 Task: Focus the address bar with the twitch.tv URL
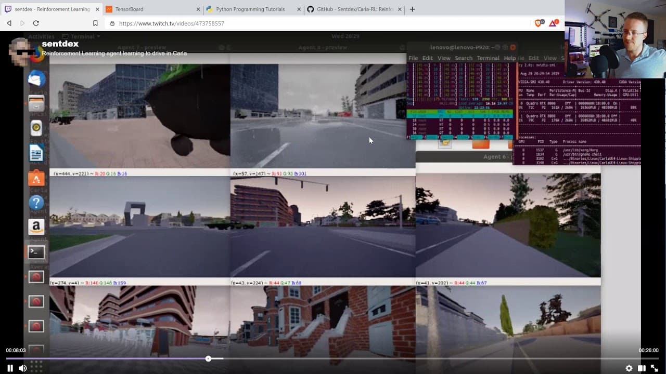[x=317, y=23]
